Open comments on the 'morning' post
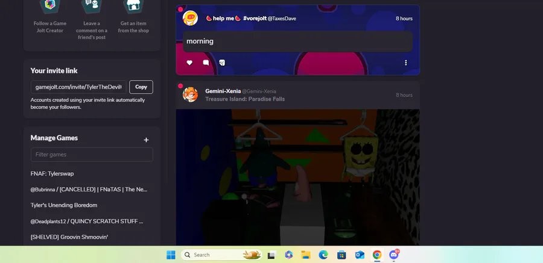543x263 pixels. pos(206,63)
